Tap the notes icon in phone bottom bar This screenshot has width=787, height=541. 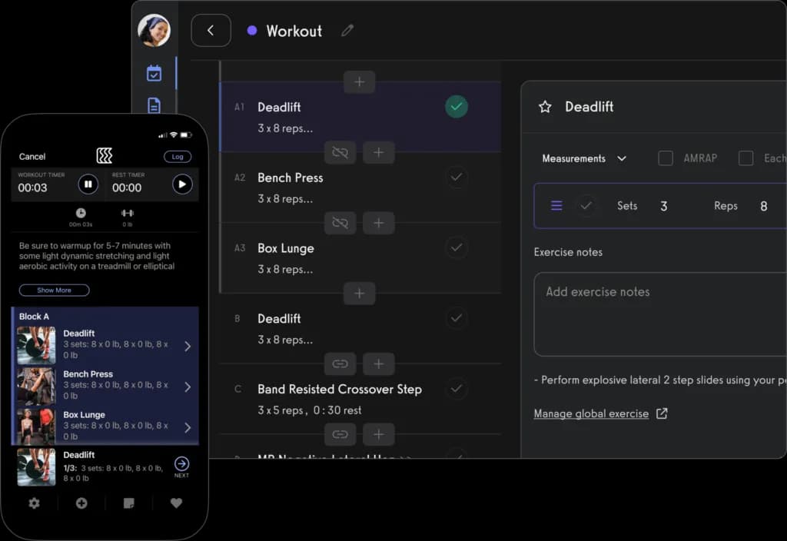[x=129, y=503]
